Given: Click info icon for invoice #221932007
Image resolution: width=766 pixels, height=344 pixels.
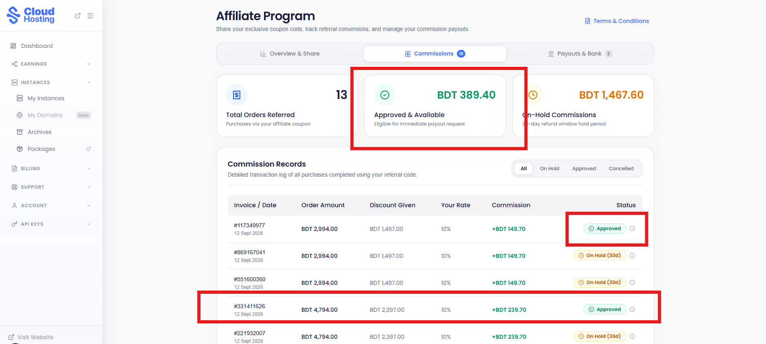Looking at the screenshot, I should point(632,336).
